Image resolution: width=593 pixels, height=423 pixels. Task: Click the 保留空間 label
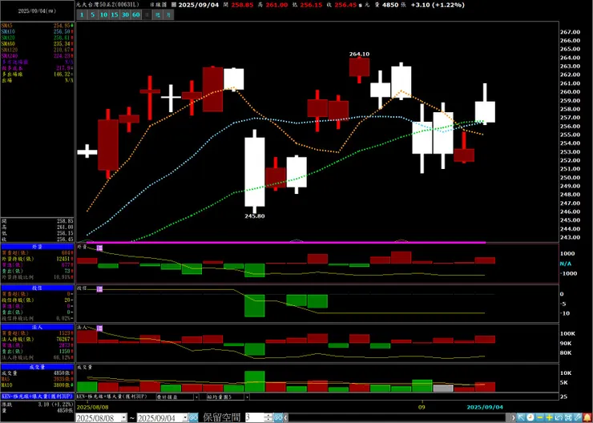[x=222, y=417]
